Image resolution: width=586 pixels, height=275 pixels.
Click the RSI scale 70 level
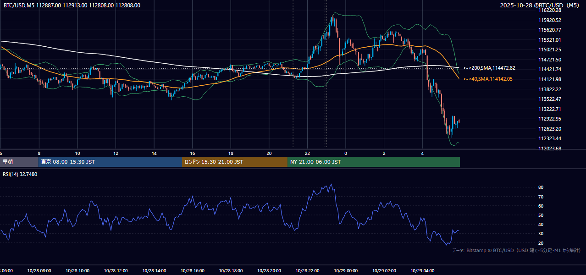point(541,197)
